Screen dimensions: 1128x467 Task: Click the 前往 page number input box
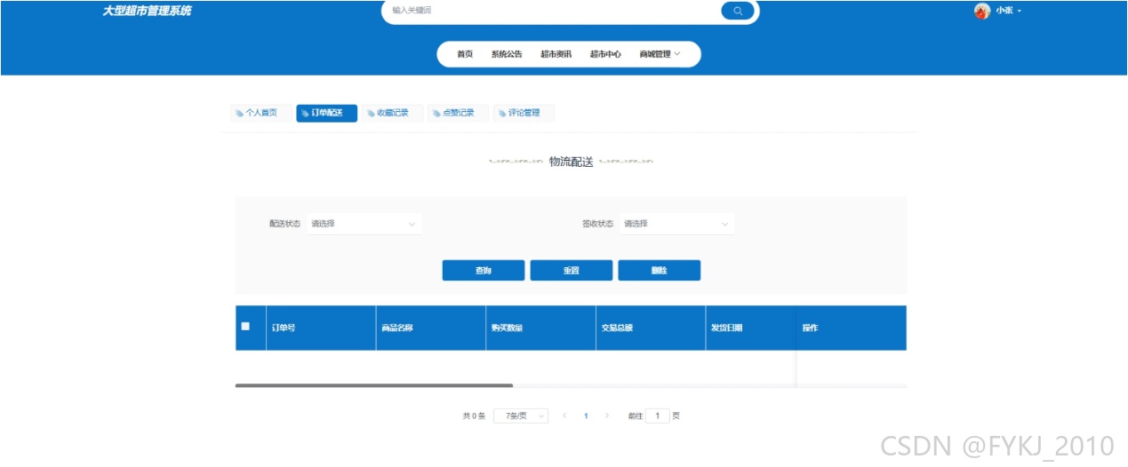point(658,416)
